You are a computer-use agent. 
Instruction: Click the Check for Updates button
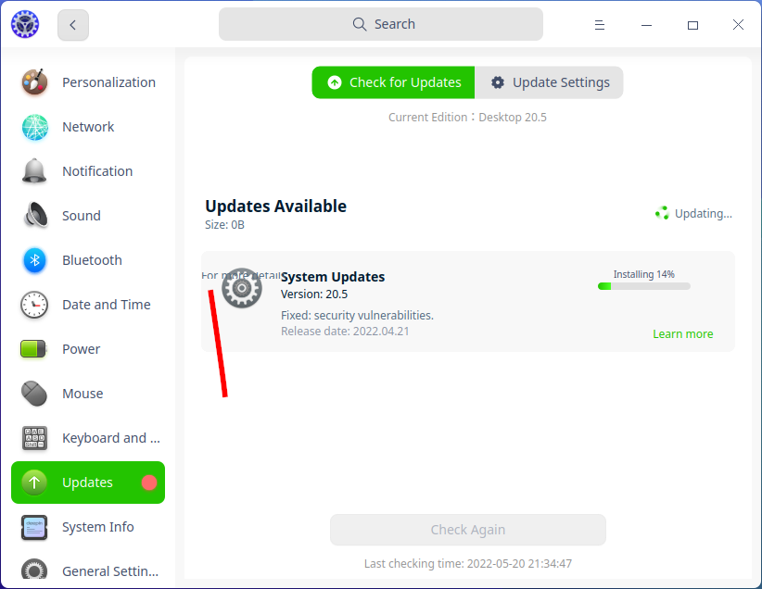(x=393, y=82)
